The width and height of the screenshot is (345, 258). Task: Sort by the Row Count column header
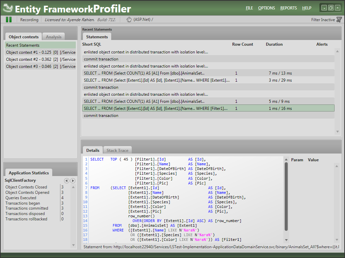coord(243,44)
